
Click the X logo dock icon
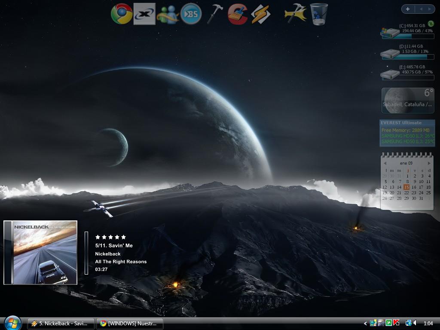[x=144, y=14]
